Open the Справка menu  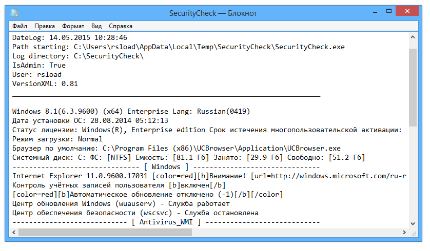coord(121,26)
